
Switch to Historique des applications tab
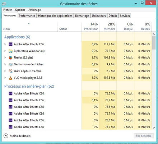point(55,16)
